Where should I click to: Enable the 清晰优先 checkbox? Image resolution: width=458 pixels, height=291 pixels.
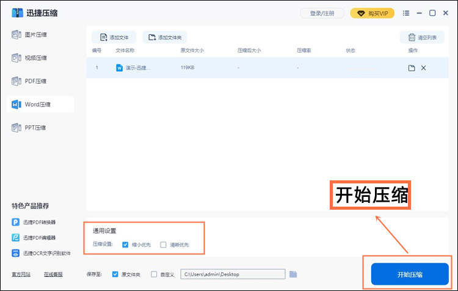[163, 245]
